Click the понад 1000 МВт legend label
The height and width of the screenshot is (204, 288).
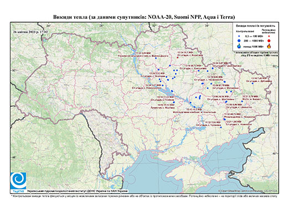coord(254,46)
